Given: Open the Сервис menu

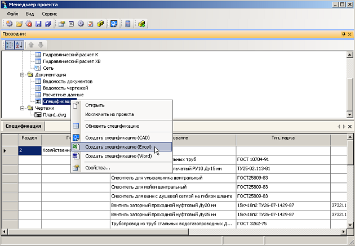Looking at the screenshot, I should click(x=50, y=14).
